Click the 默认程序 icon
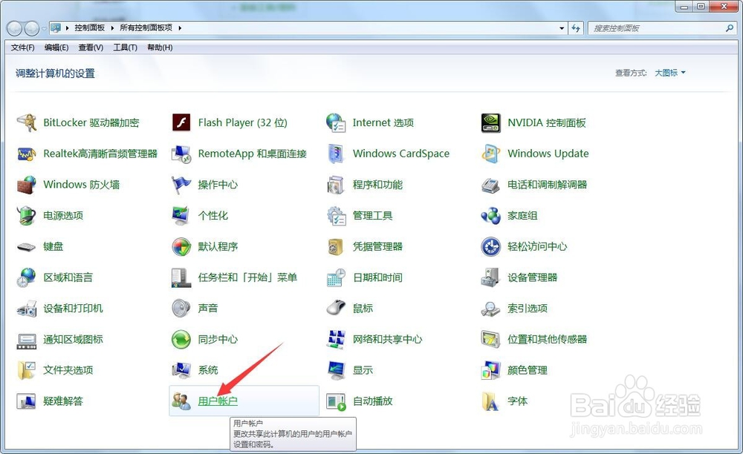The height and width of the screenshot is (454, 743). (x=181, y=246)
